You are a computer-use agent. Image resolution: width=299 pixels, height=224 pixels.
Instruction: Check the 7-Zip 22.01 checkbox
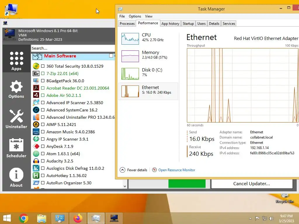(43, 73)
